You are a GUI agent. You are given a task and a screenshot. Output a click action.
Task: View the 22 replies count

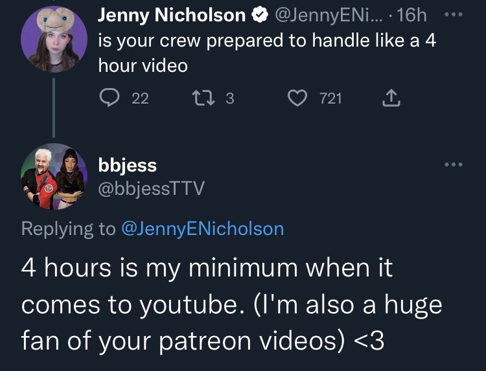[141, 98]
